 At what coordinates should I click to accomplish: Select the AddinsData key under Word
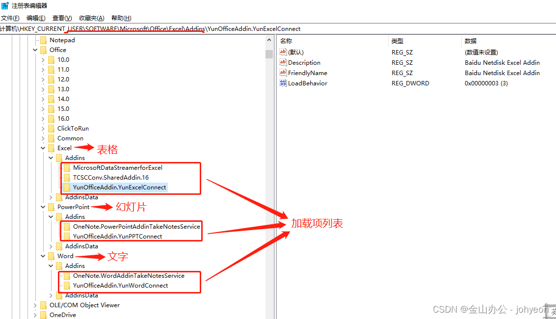click(x=81, y=295)
